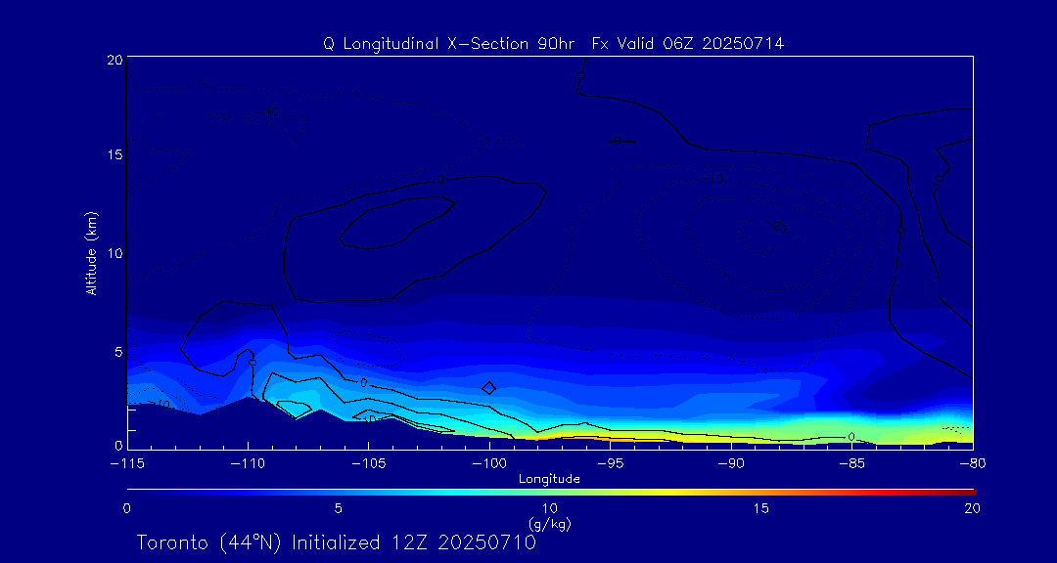This screenshot has width=1057, height=563.
Task: Click the 5 label under the color scale
Action: point(339,508)
